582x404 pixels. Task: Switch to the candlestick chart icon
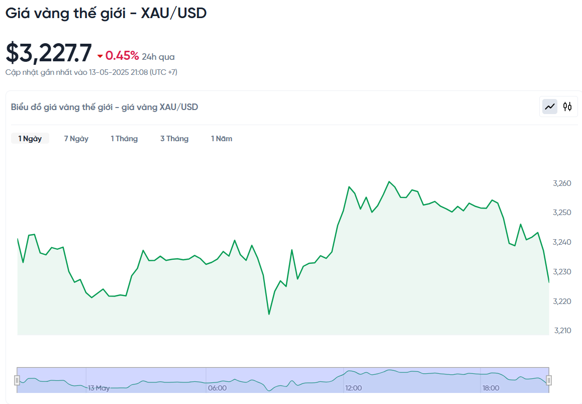(x=567, y=107)
